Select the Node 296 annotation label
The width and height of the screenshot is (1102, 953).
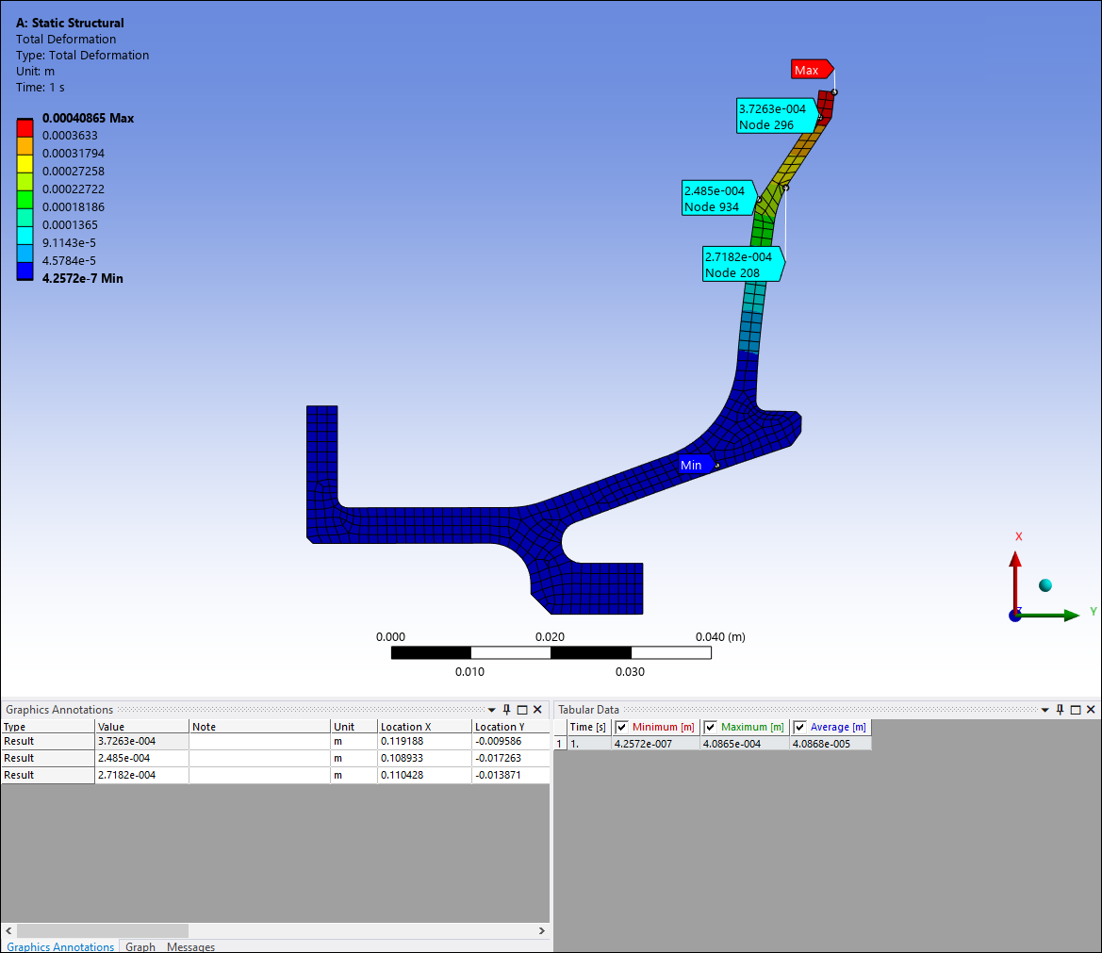[775, 116]
